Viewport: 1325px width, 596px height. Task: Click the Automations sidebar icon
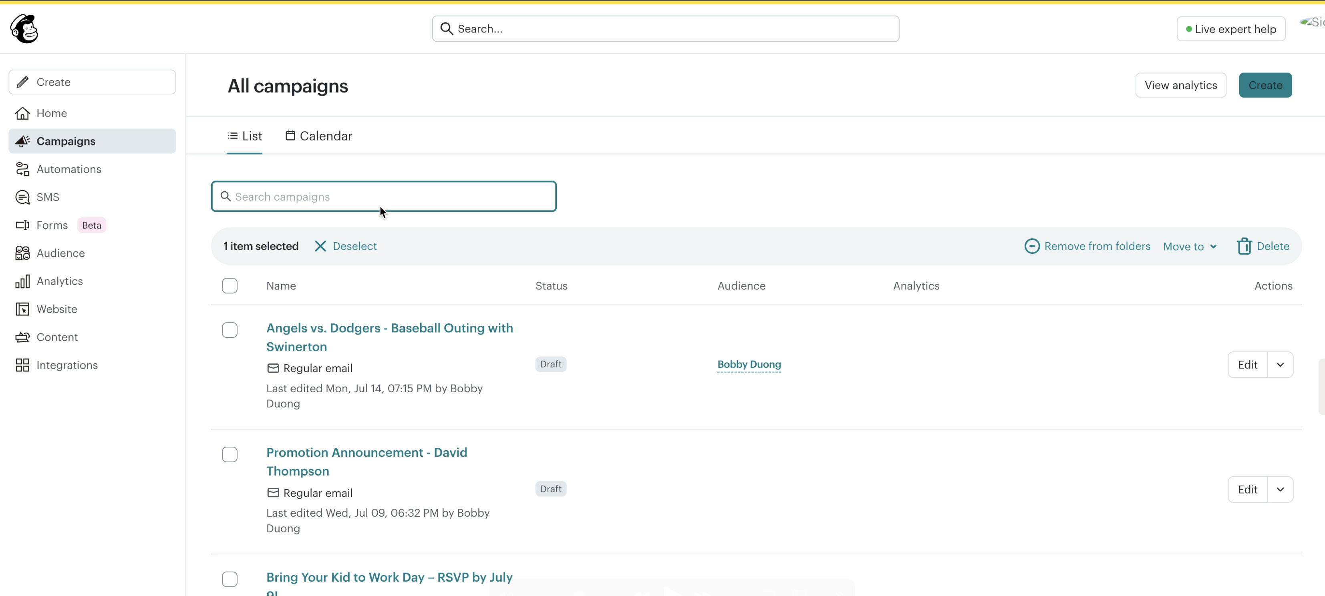coord(22,169)
